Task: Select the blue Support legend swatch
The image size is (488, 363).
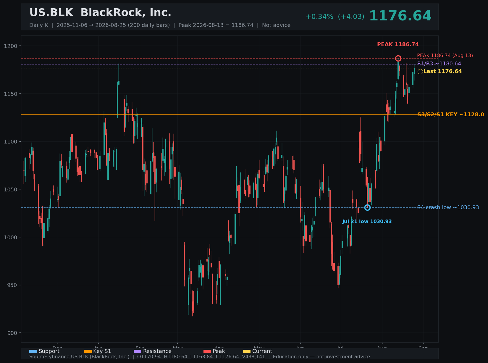Action: [33, 351]
